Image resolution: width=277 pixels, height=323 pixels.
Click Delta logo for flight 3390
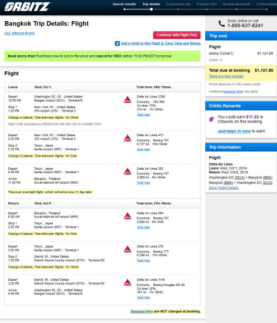128,100
